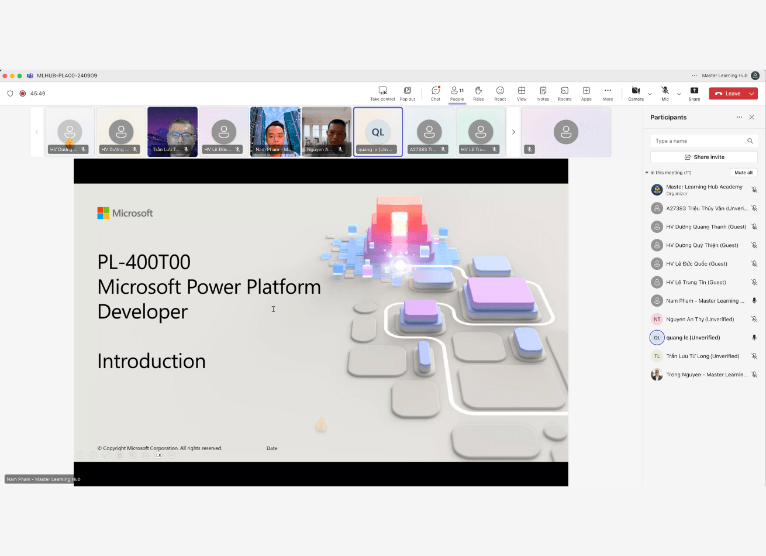
Task: Open the Leave options dropdown arrow
Action: (752, 94)
